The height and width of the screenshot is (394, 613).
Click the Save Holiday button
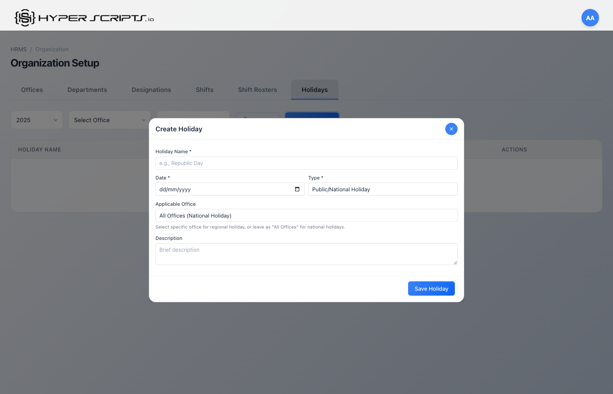(x=431, y=288)
